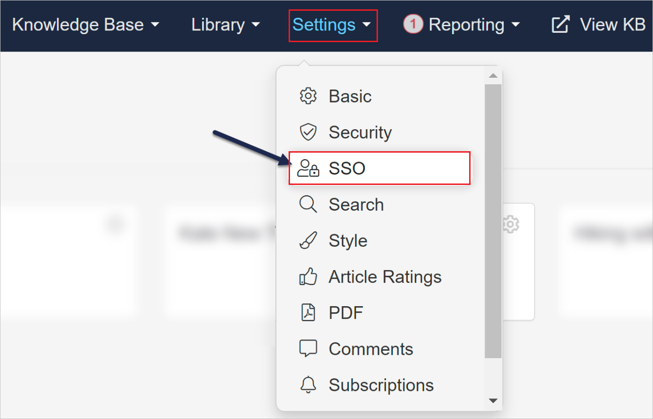Click the SSO user-lock icon
This screenshot has height=419, width=653.
pos(308,168)
